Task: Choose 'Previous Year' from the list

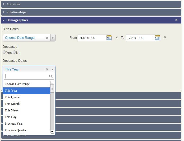Action: tap(14, 124)
